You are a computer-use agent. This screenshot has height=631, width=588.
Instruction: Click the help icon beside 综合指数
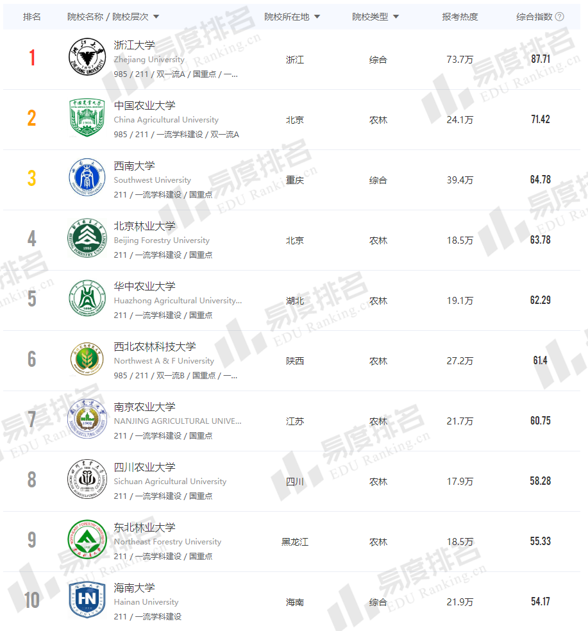coord(559,17)
